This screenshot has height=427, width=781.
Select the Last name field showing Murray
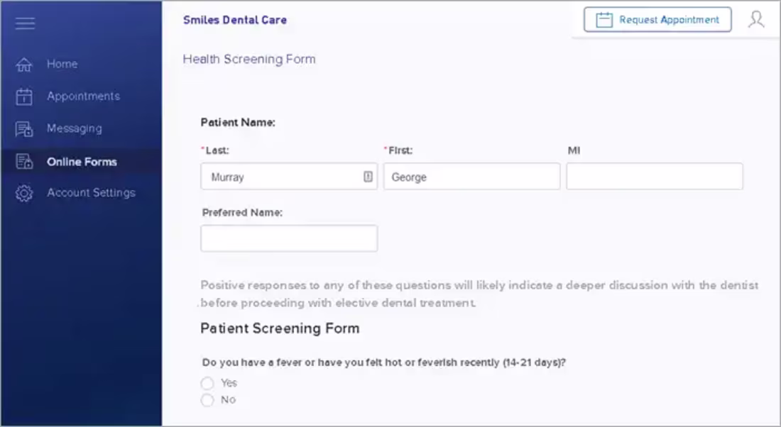(284, 176)
